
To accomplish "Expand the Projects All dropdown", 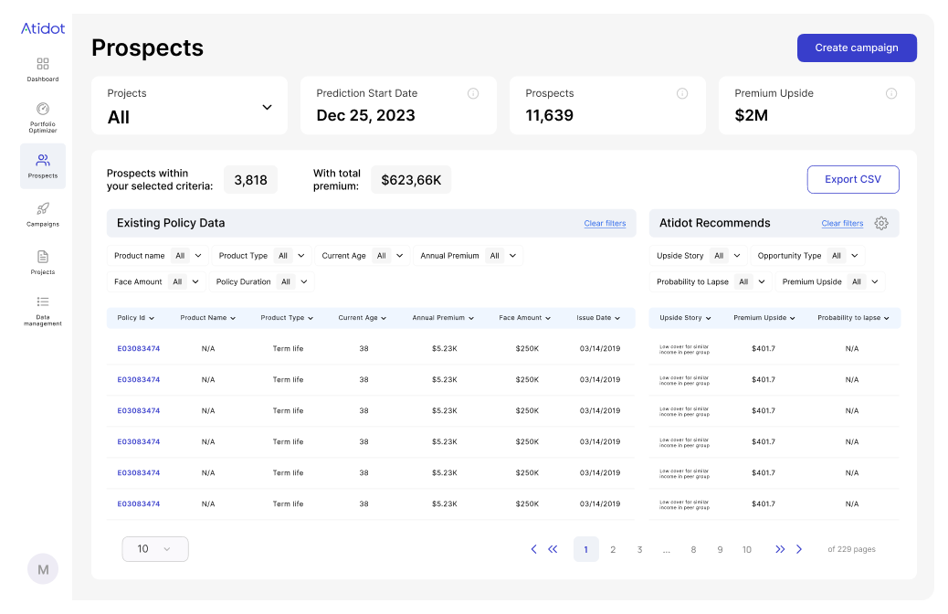I will tap(267, 107).
